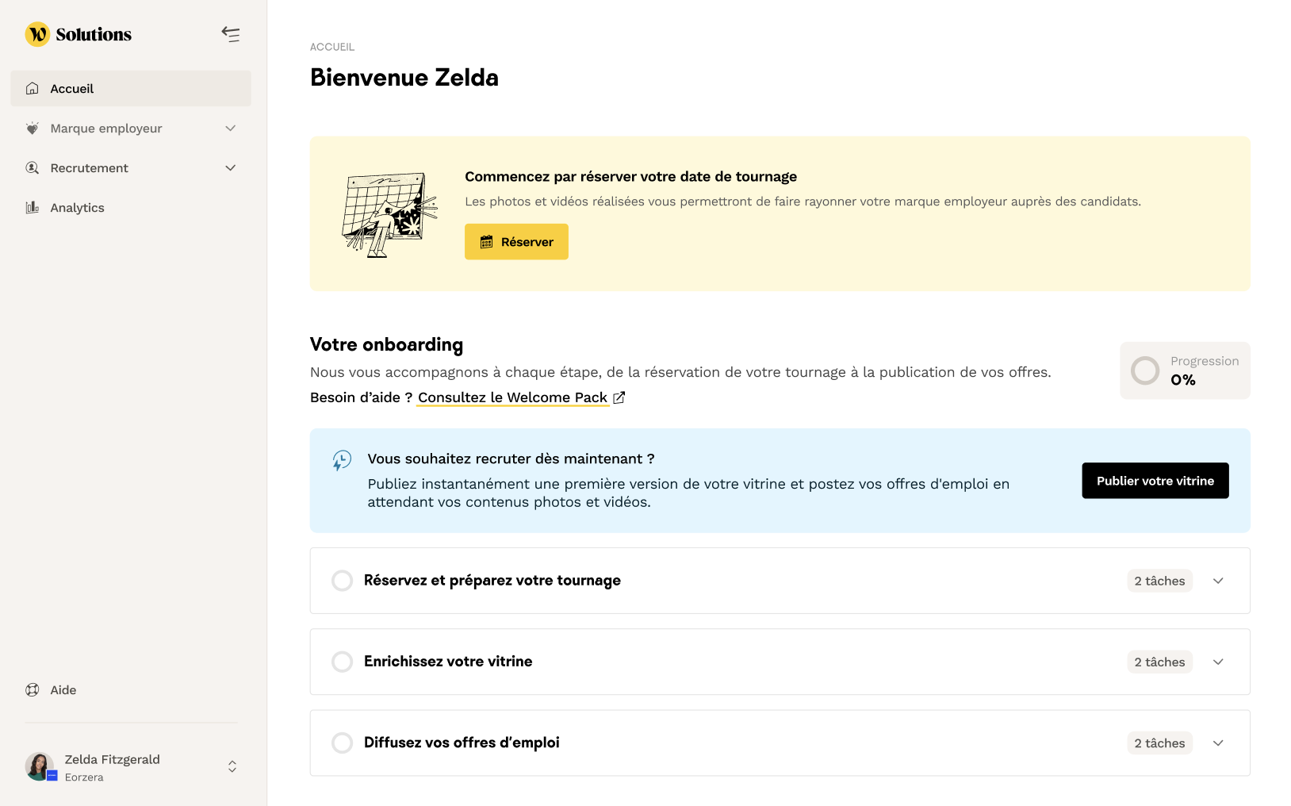Check the circle for Enrichissez votre vitrine

click(x=343, y=662)
